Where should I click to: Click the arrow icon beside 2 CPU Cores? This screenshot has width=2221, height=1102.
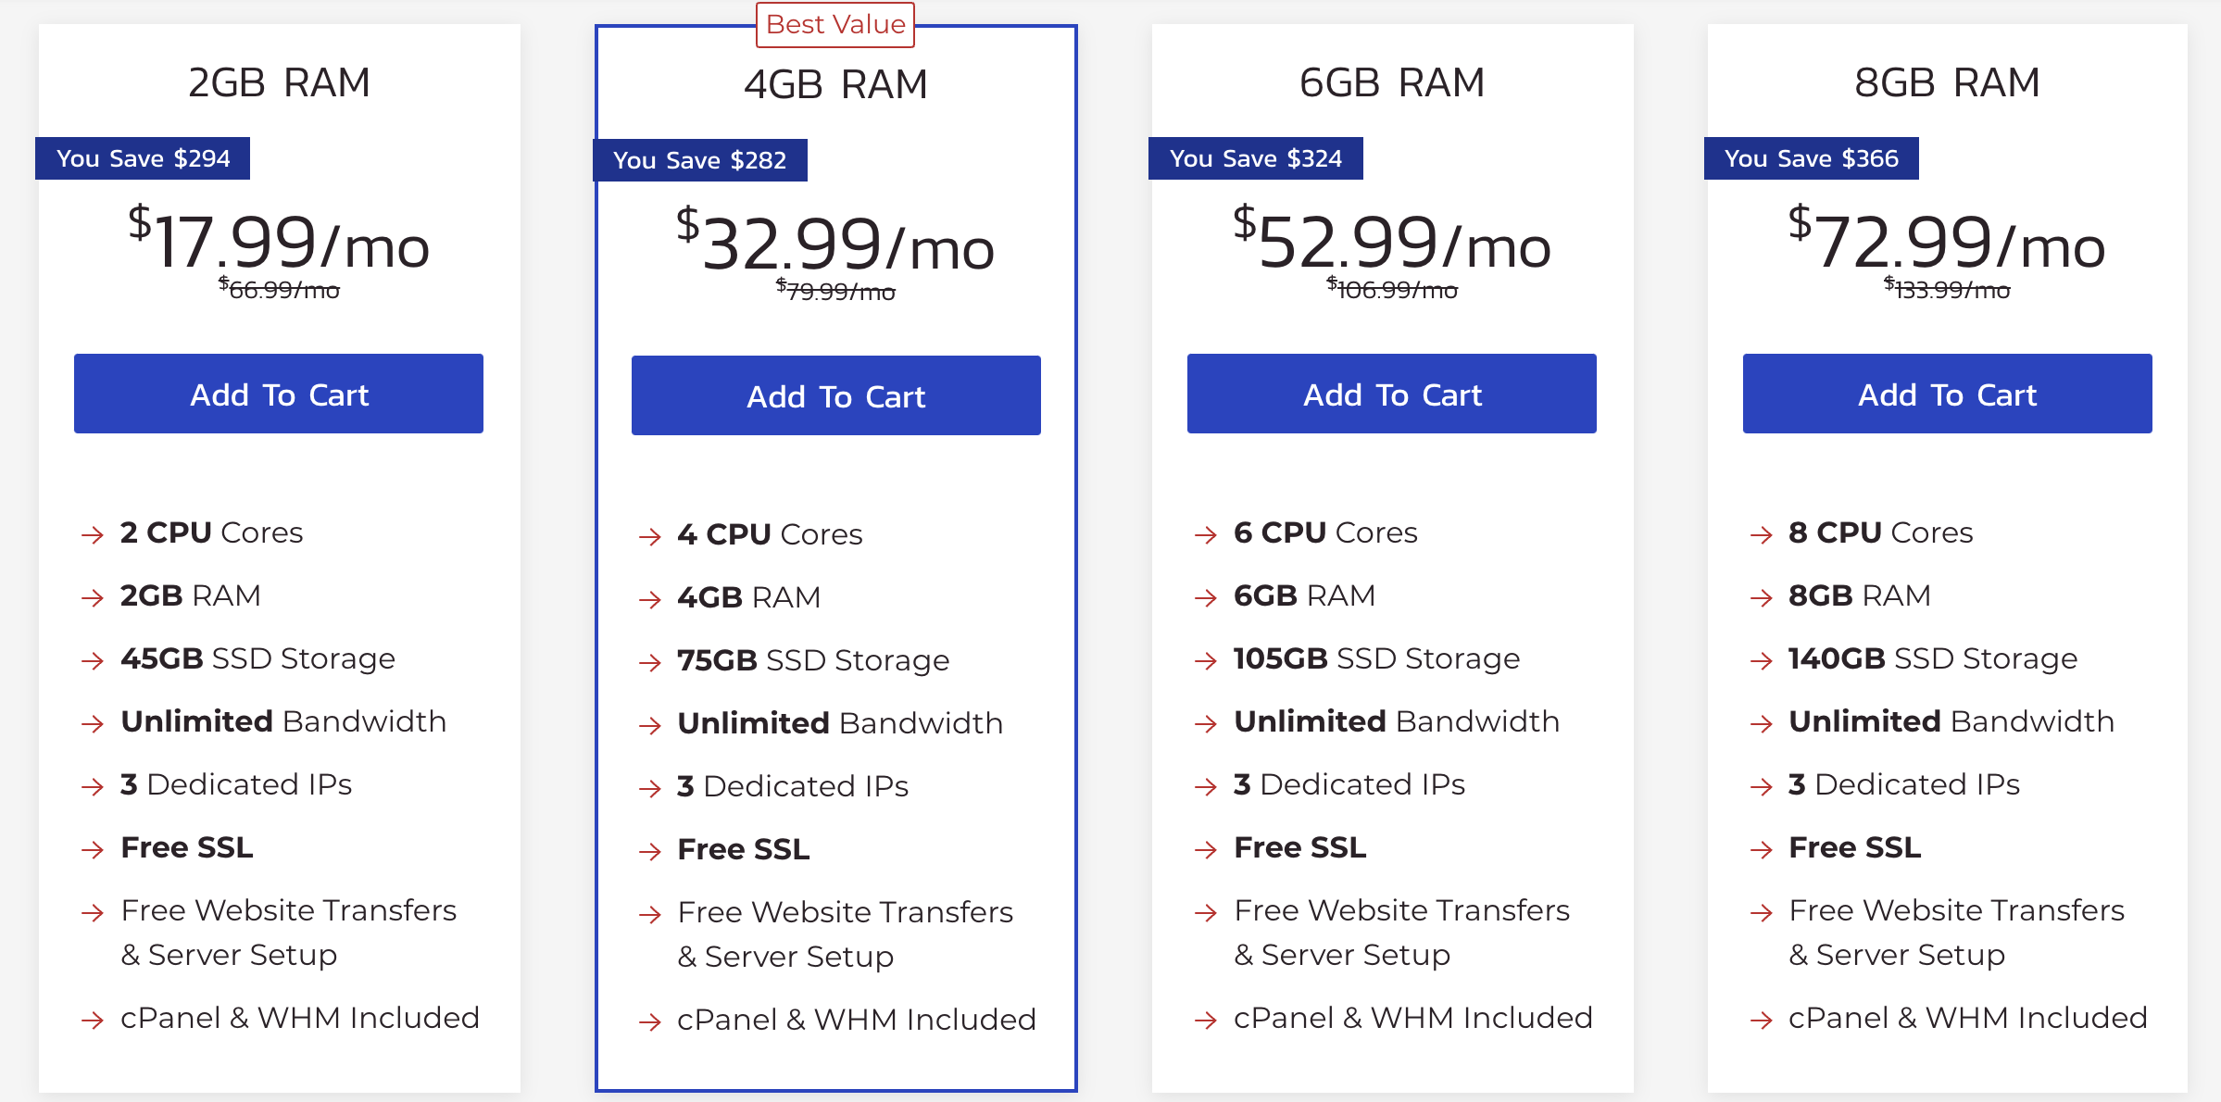(x=92, y=534)
